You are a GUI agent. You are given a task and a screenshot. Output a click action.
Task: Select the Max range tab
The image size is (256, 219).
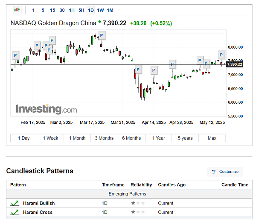(x=212, y=138)
